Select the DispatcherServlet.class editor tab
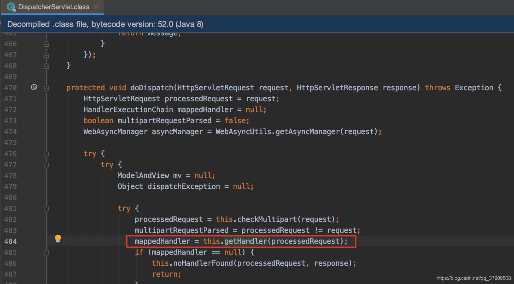514x284 pixels. coord(52,7)
